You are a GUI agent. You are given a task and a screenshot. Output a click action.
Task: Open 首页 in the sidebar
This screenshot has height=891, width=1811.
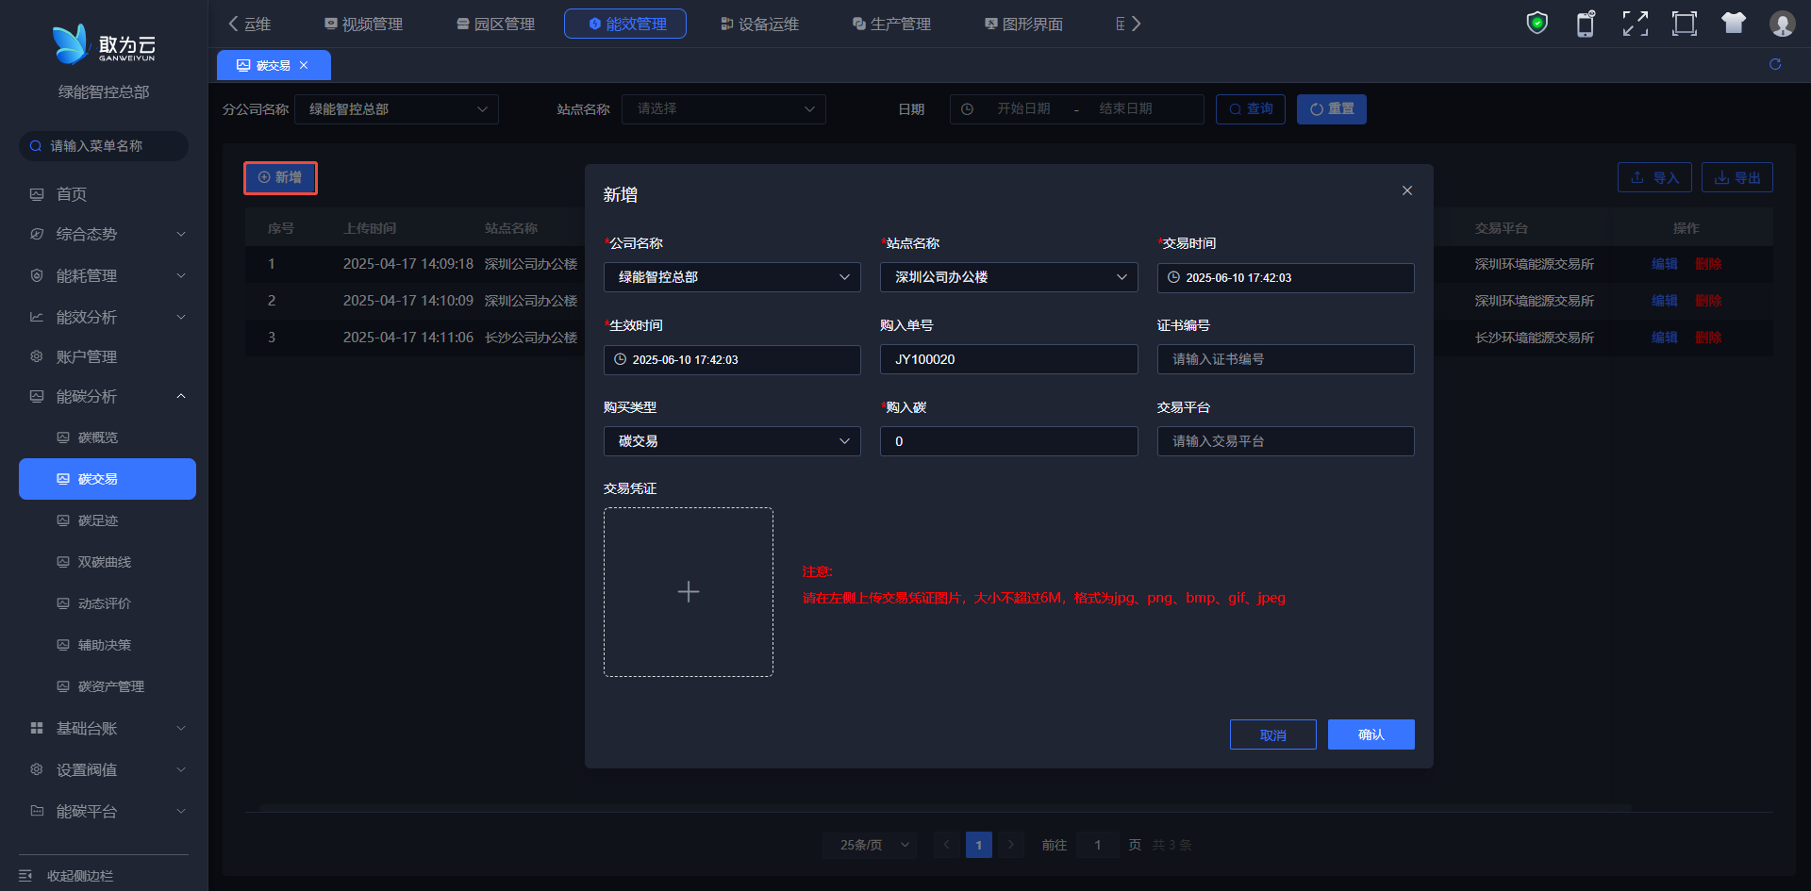point(108,194)
